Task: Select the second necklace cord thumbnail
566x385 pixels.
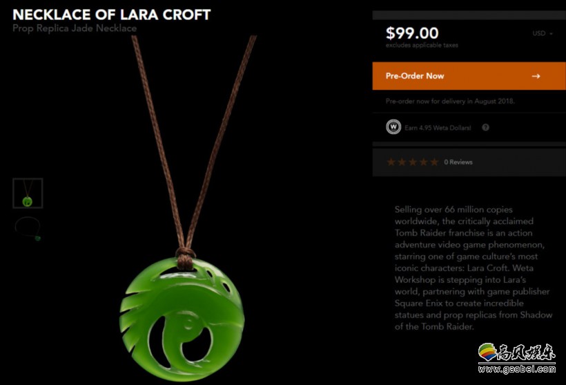Action: 28,229
